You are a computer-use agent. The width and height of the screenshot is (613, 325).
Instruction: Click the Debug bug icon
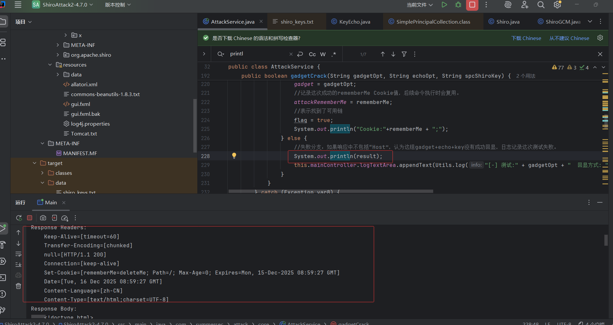pyautogui.click(x=458, y=5)
